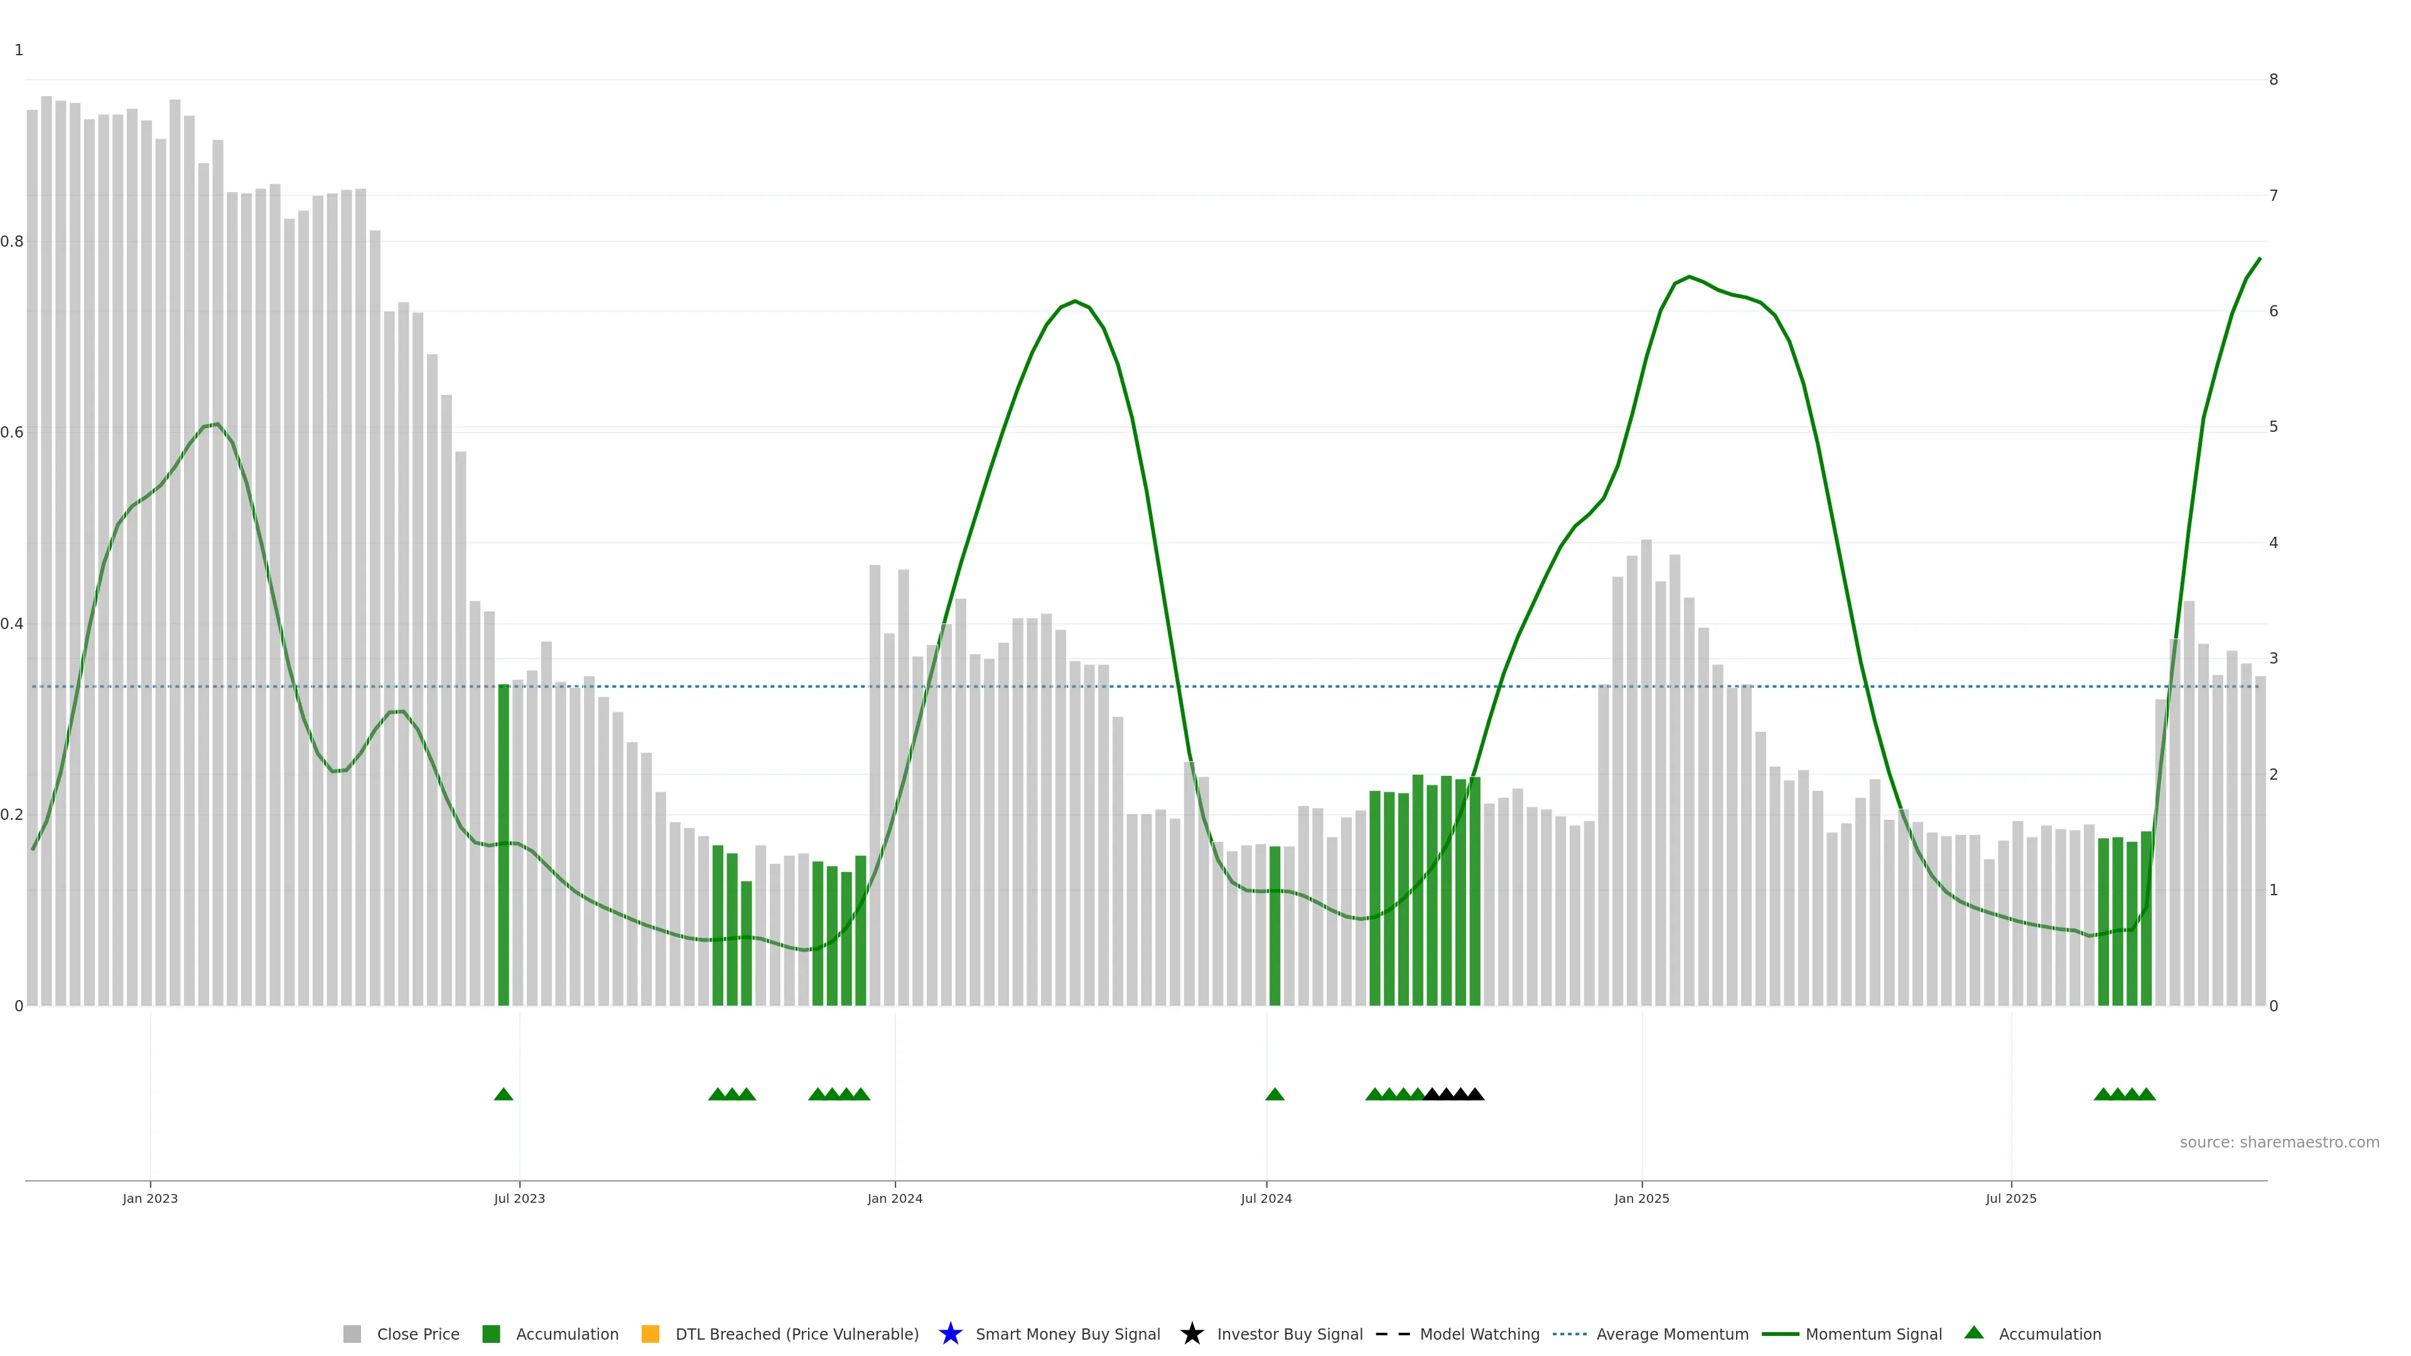Click the orange DTL Breached legend swatch
This screenshot has height=1356, width=2411.
click(x=650, y=1335)
